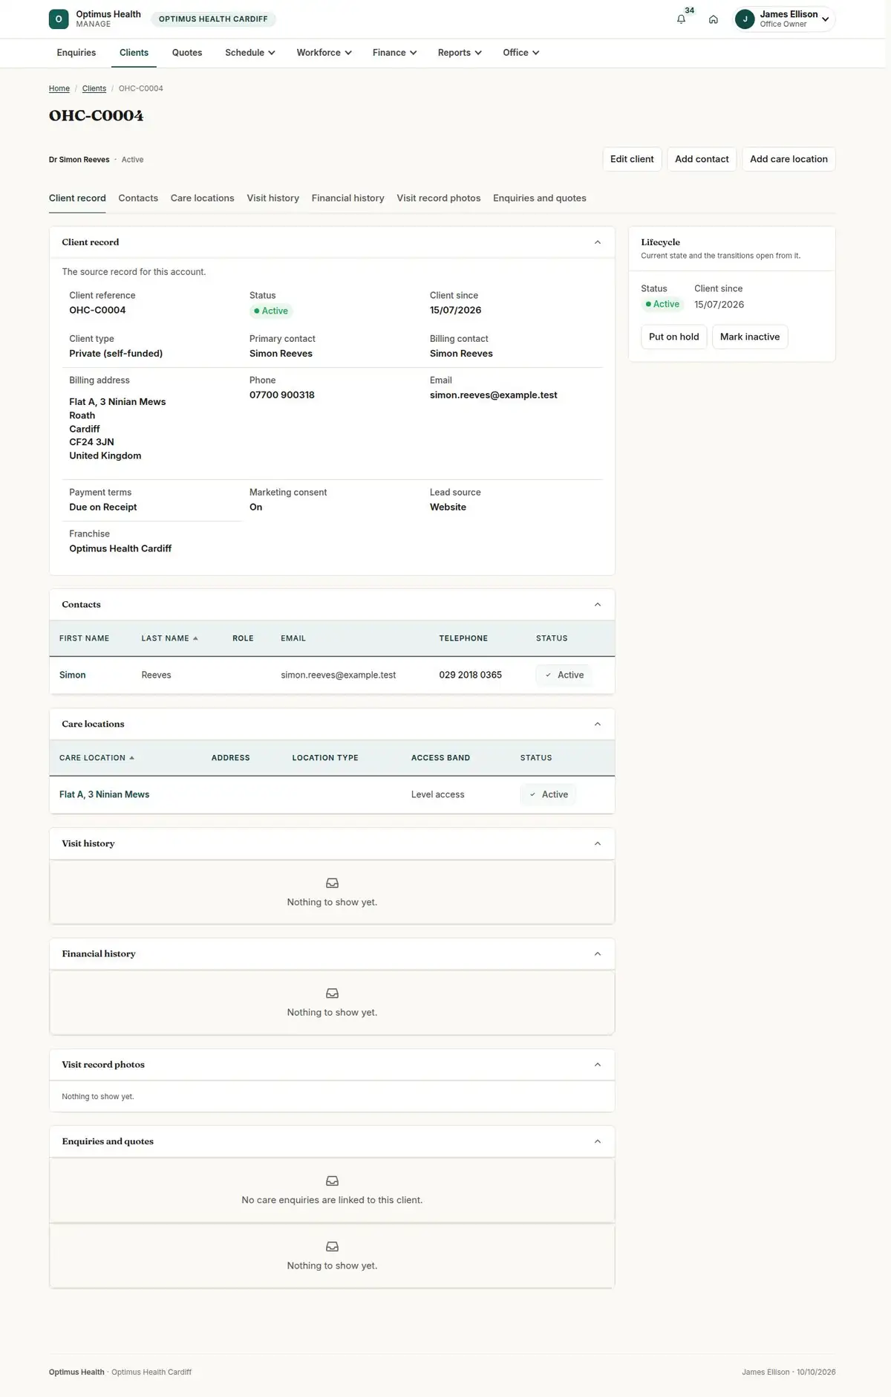Collapse the Enquiries and quotes section

(x=598, y=1141)
